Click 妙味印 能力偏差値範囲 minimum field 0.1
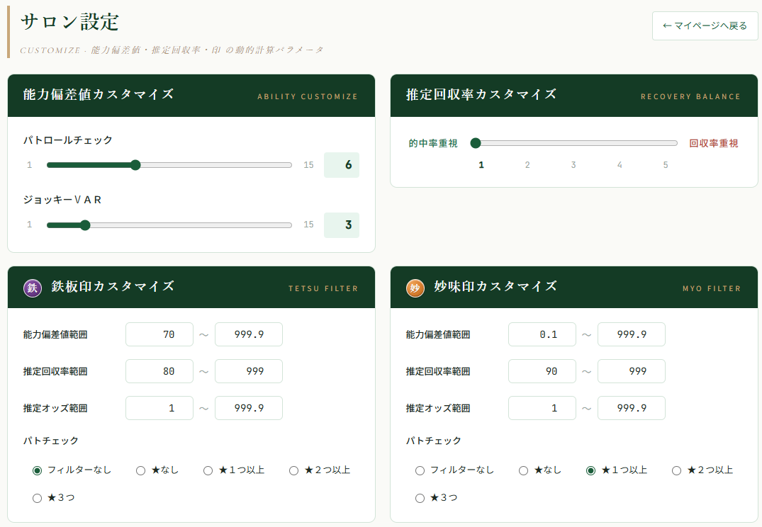The height and width of the screenshot is (527, 762). (542, 334)
